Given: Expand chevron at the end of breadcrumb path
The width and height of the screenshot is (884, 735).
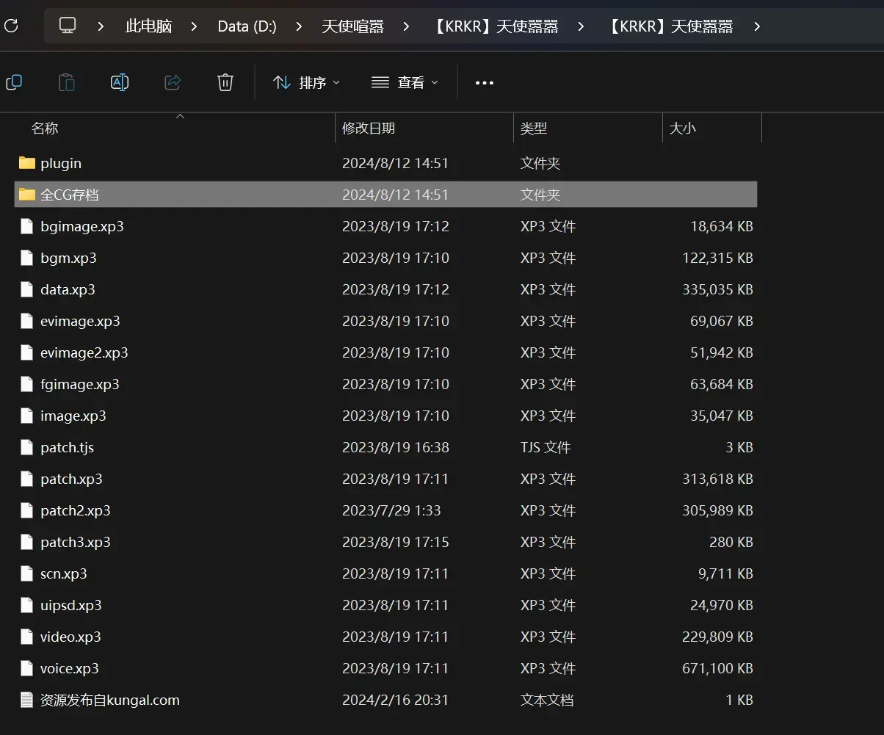Looking at the screenshot, I should [757, 26].
